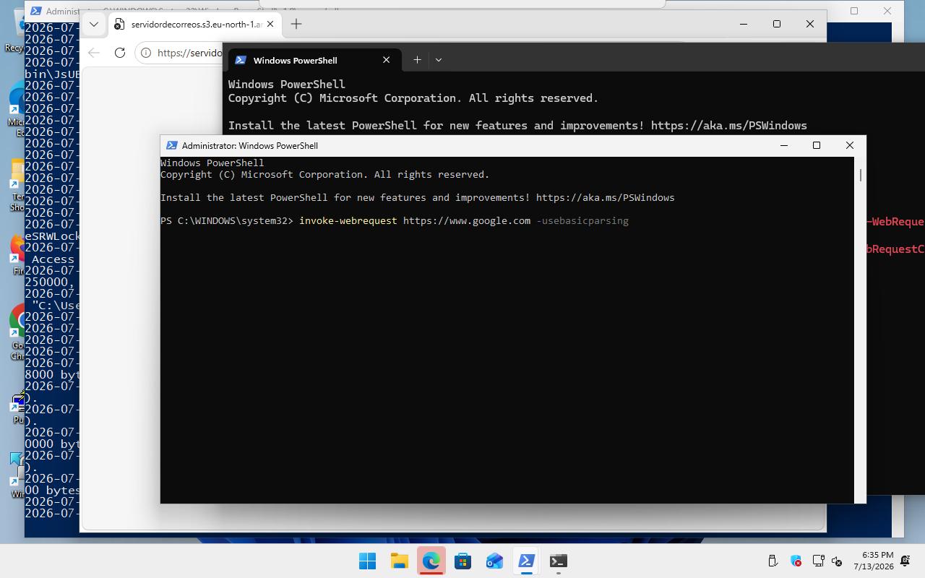Open the front Administrator PowerShell system menu icon
The image size is (925, 578).
171,145
